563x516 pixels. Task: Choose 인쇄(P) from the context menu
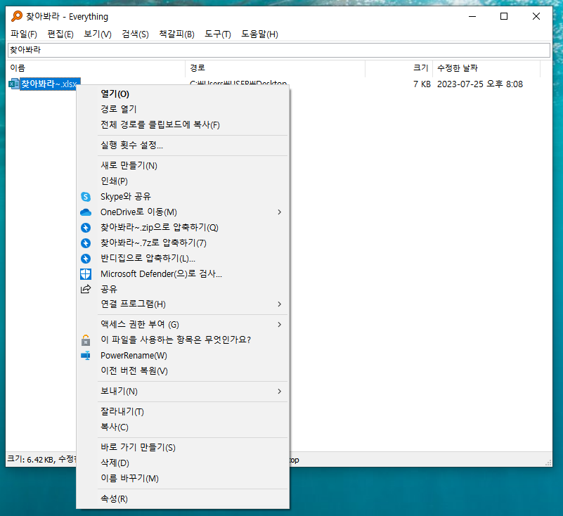[x=183, y=181]
